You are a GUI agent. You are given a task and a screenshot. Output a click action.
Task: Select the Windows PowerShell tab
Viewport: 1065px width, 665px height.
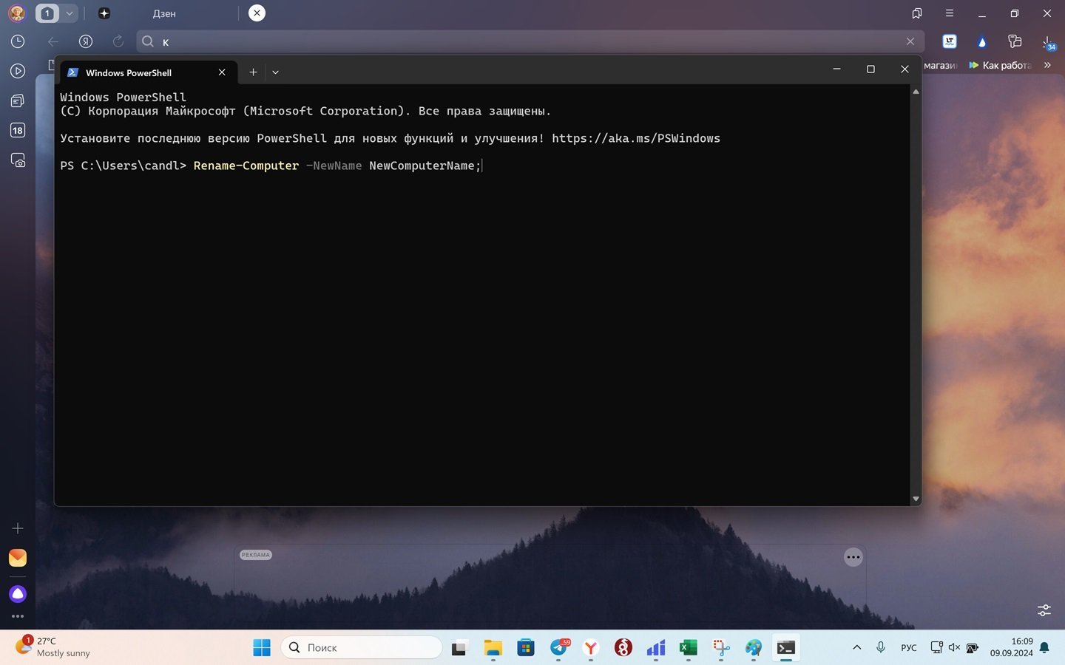pos(148,72)
